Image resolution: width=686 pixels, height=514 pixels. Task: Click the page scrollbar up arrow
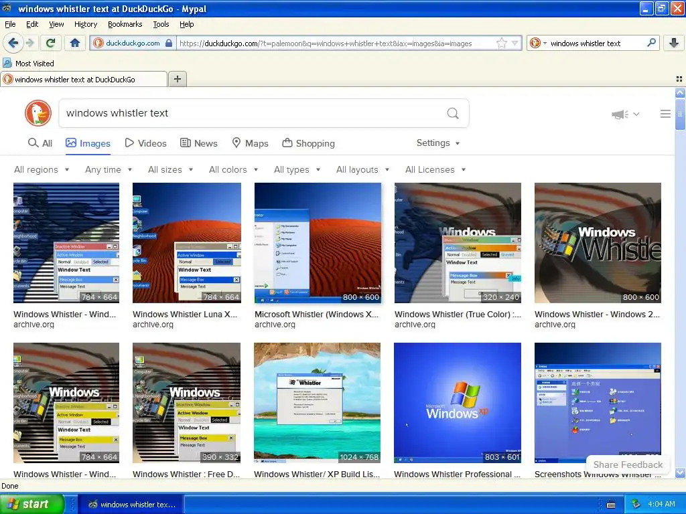tap(680, 92)
